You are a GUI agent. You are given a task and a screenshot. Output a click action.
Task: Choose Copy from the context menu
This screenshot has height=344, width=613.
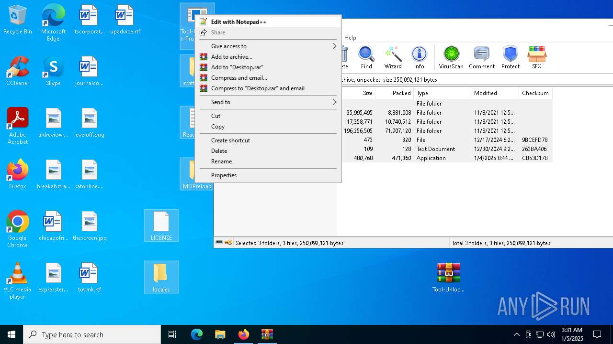point(268,127)
